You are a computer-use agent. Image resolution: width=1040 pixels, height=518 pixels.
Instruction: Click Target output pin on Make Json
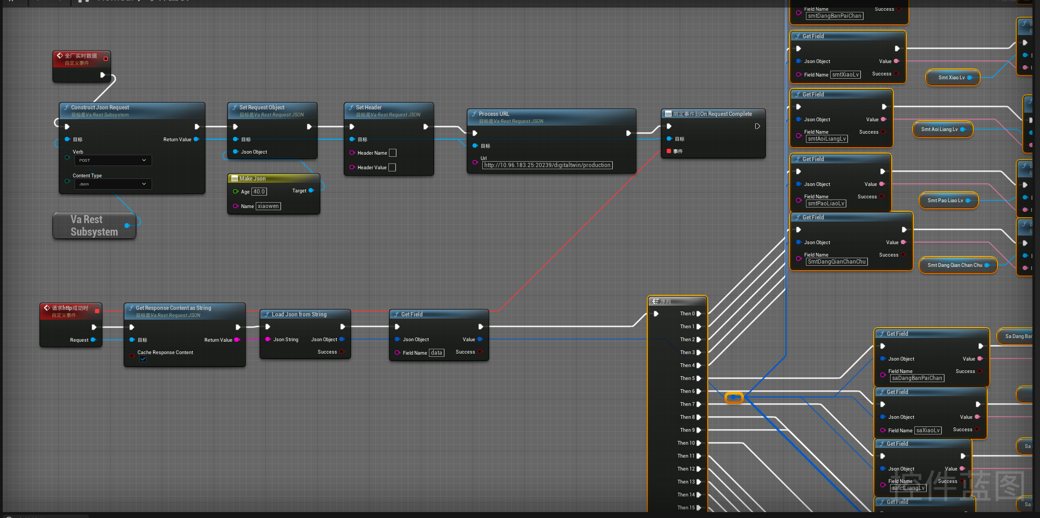coord(311,191)
